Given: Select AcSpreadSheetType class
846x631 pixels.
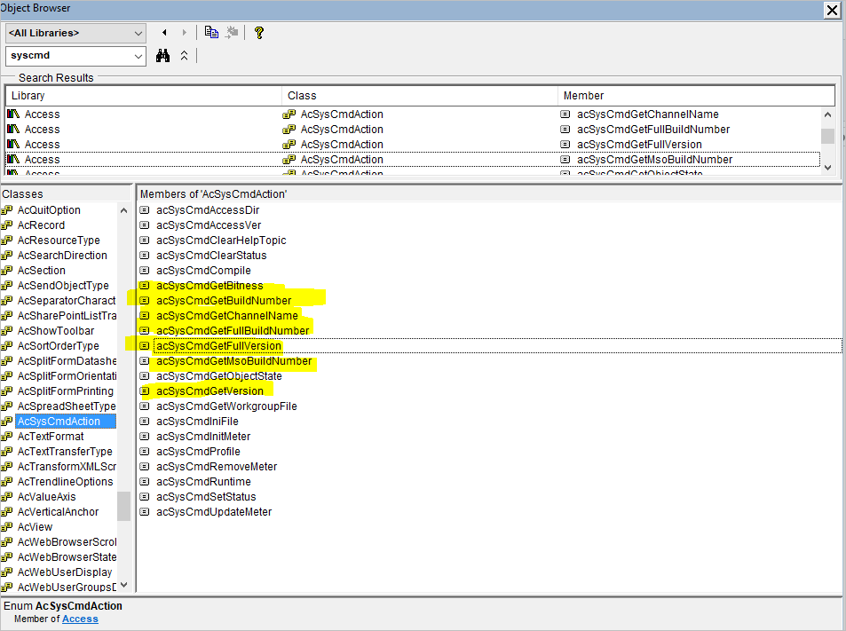Looking at the screenshot, I should click(x=67, y=406).
